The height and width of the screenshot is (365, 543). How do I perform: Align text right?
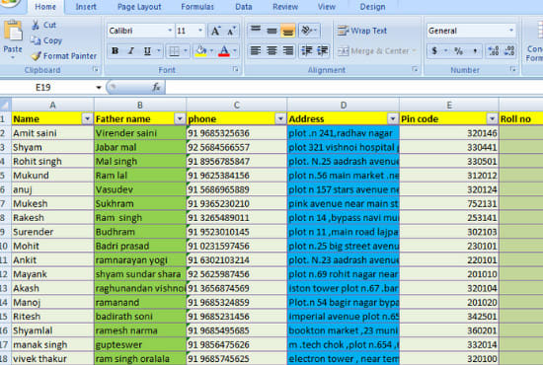(288, 51)
